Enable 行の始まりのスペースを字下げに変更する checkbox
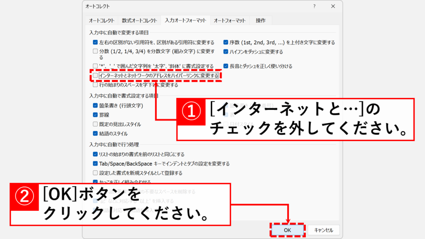This screenshot has height=239, width=425. pos(95,85)
